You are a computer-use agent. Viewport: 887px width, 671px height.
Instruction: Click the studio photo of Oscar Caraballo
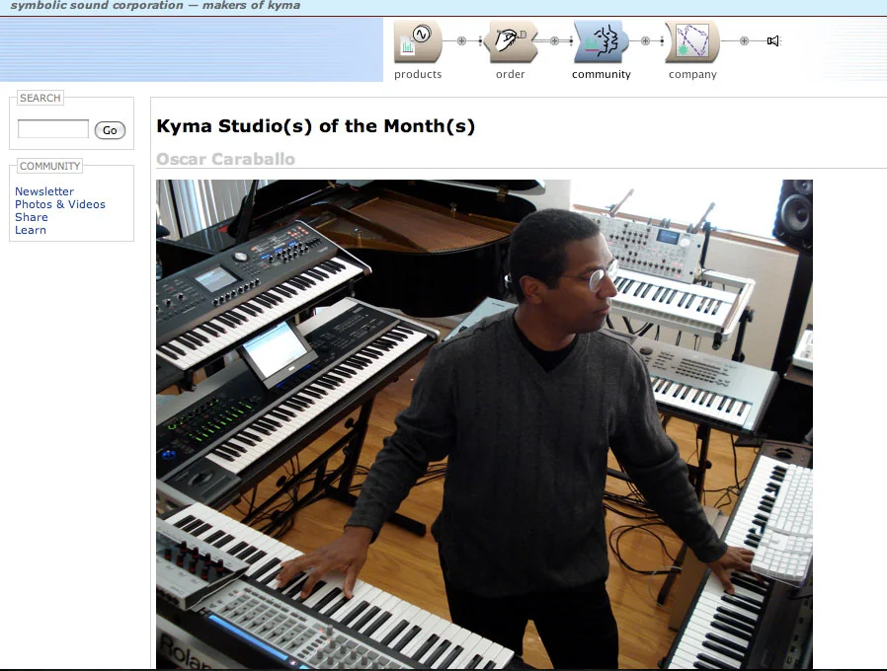484,424
